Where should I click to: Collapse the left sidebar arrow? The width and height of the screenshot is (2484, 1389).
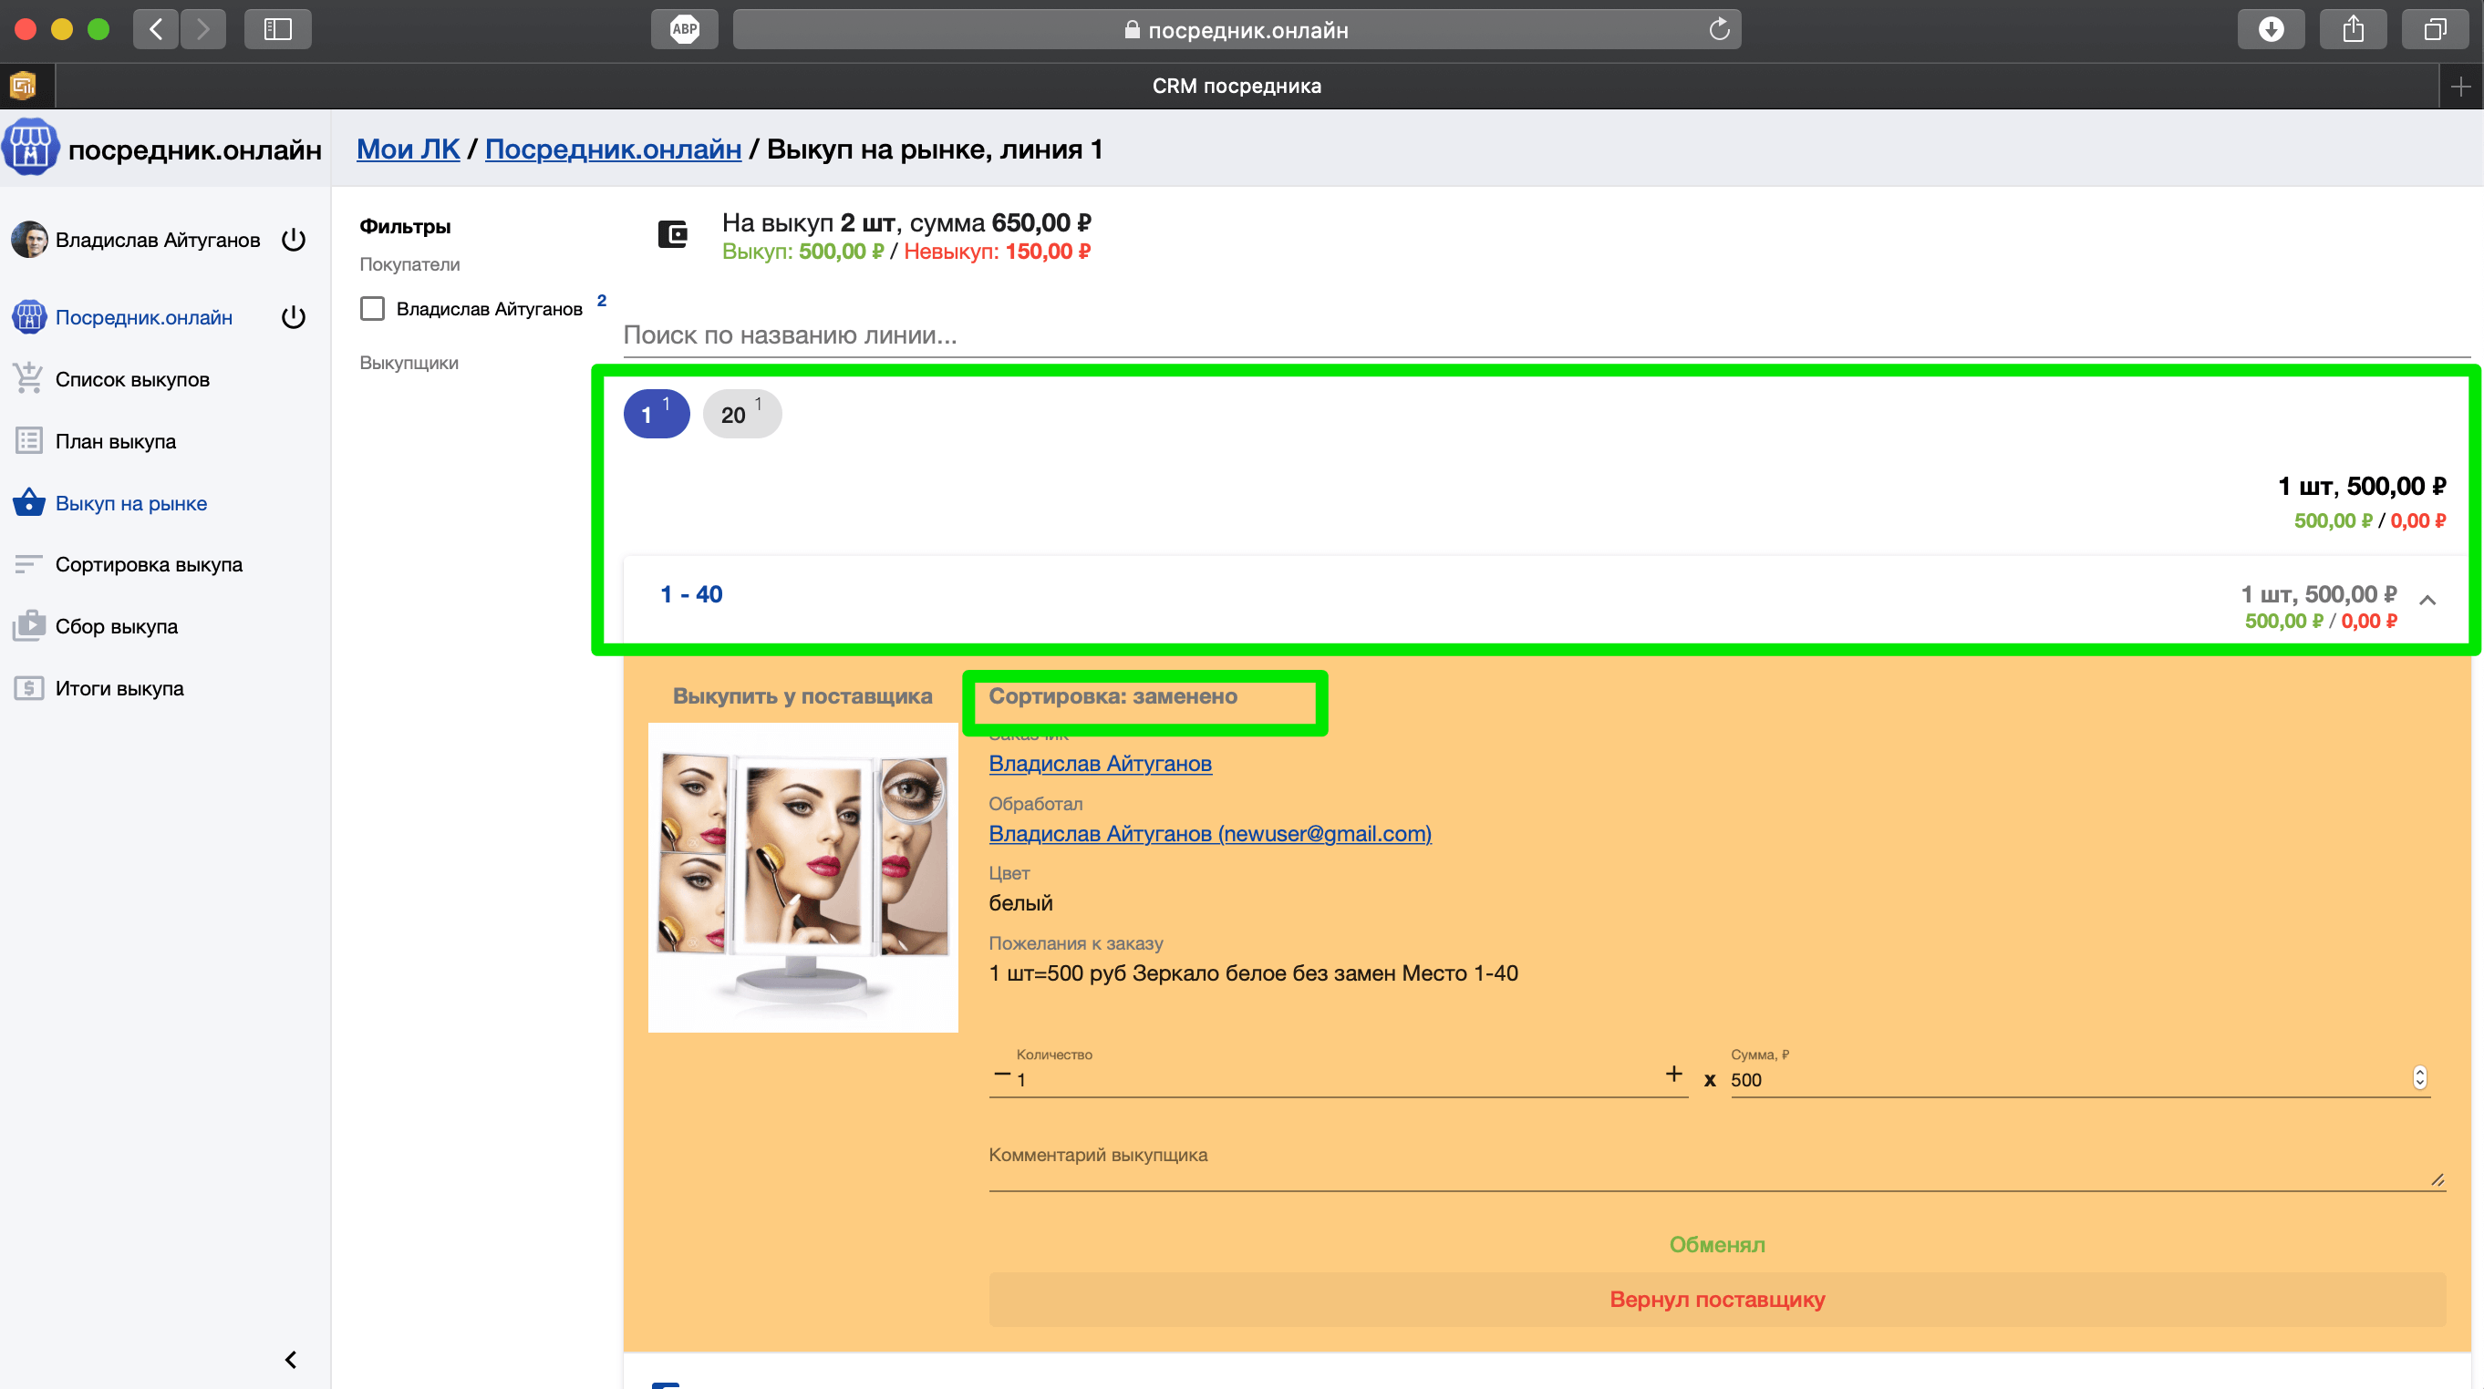(x=290, y=1359)
